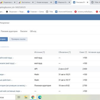Expand dropdown next to сайта мой пруд
The width and height of the screenshot is (100, 100).
tap(13, 58)
